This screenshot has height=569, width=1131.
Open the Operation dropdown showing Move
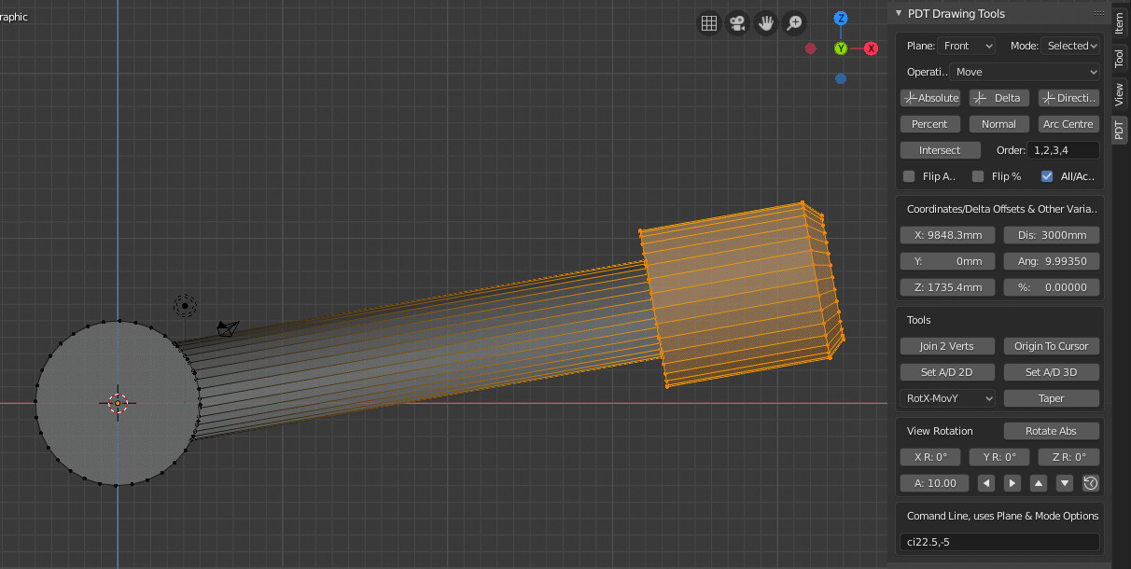[x=1026, y=72]
